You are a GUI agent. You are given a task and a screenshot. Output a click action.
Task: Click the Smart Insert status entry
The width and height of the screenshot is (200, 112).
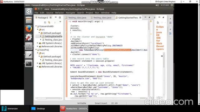tap(101, 103)
